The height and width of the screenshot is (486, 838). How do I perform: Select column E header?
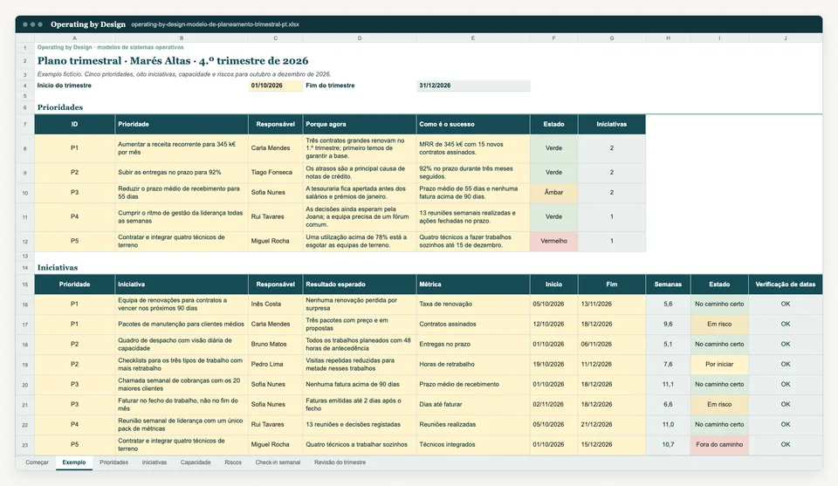tap(473, 38)
